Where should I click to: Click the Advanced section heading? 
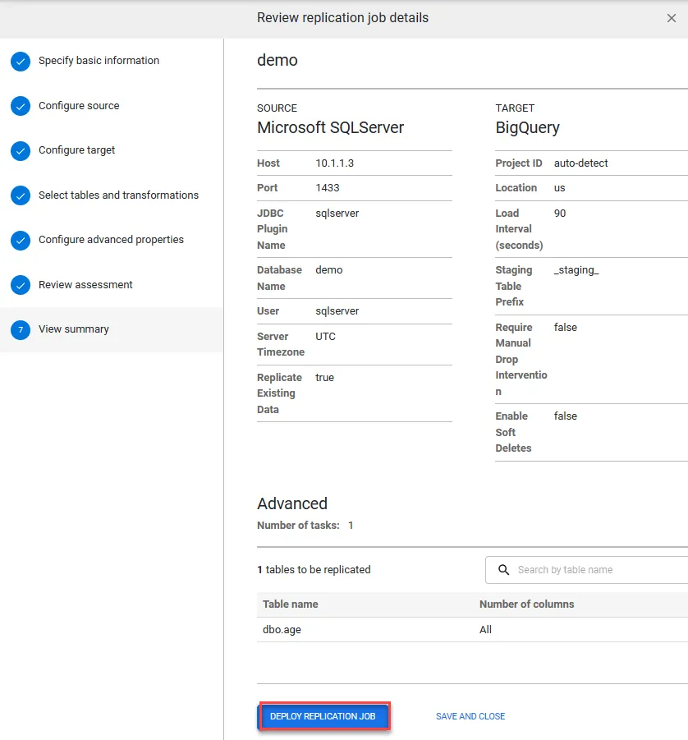(292, 503)
